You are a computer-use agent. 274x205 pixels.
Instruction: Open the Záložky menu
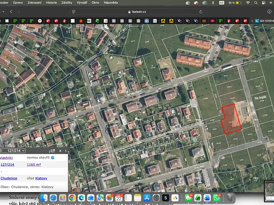point(67,3)
